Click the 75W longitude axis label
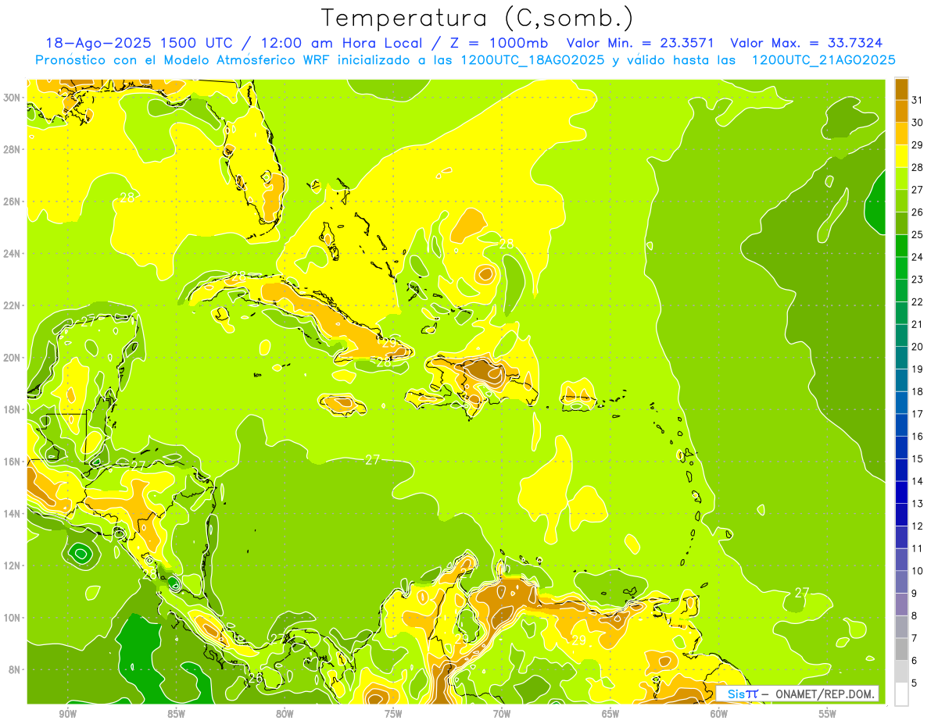 pyautogui.click(x=393, y=714)
